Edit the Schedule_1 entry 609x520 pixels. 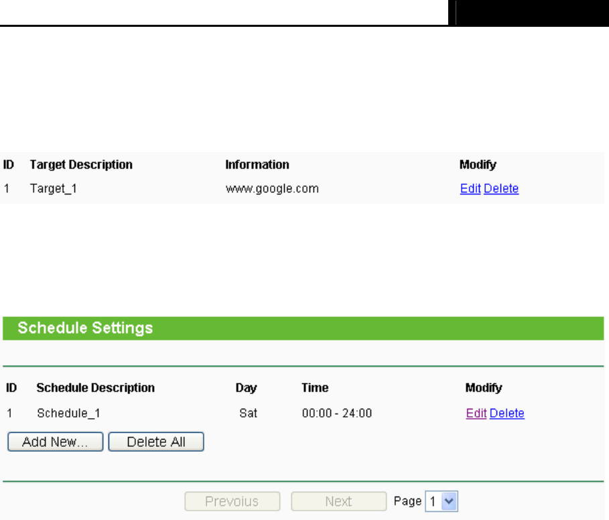476,413
